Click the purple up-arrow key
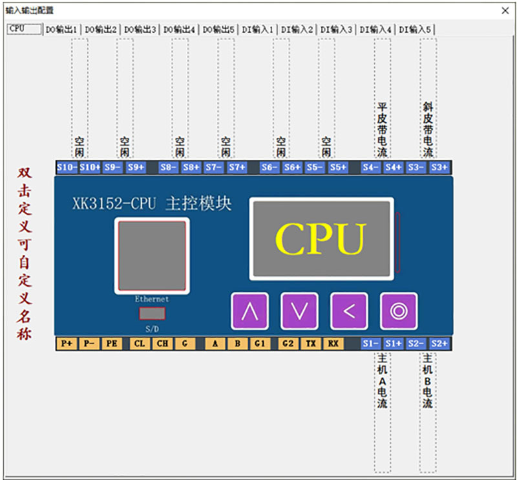 pos(249,311)
